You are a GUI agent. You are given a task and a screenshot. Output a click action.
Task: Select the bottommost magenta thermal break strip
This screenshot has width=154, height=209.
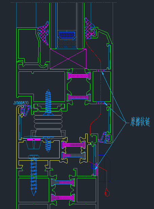(x=63, y=198)
